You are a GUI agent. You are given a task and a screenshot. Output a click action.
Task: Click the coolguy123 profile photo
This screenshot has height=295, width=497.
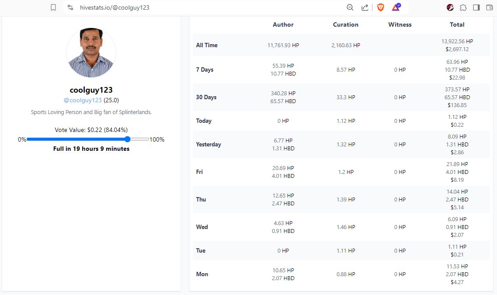point(91,52)
